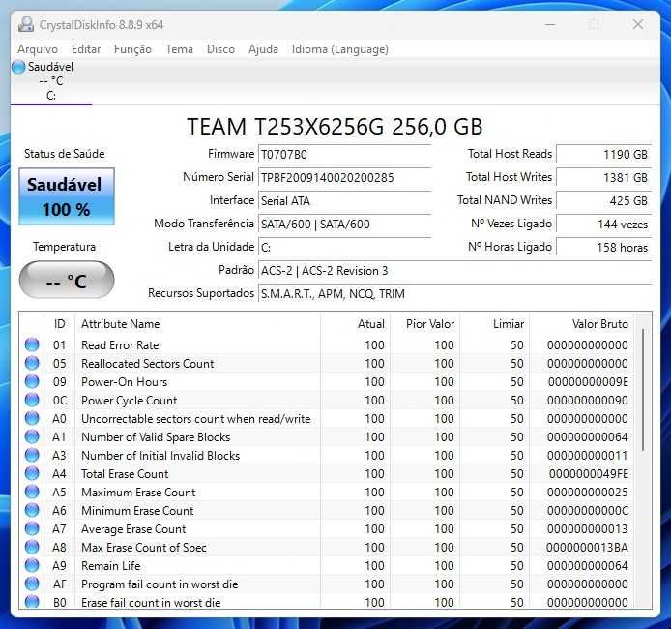Viewport: 671px width, 629px height.
Task: Click the status icon for Uncorrectable sectors count
Action: [x=32, y=418]
